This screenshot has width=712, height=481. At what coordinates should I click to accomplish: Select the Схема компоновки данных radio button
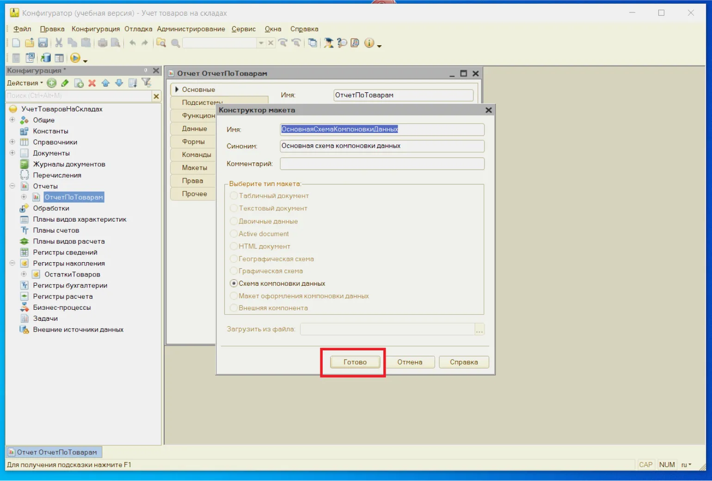[x=234, y=283]
